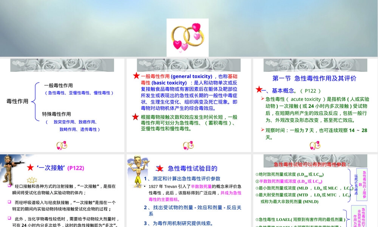This screenshot has width=378, height=227.
Task: Click the soldier with rifle clipart
Action: pos(11,170)
